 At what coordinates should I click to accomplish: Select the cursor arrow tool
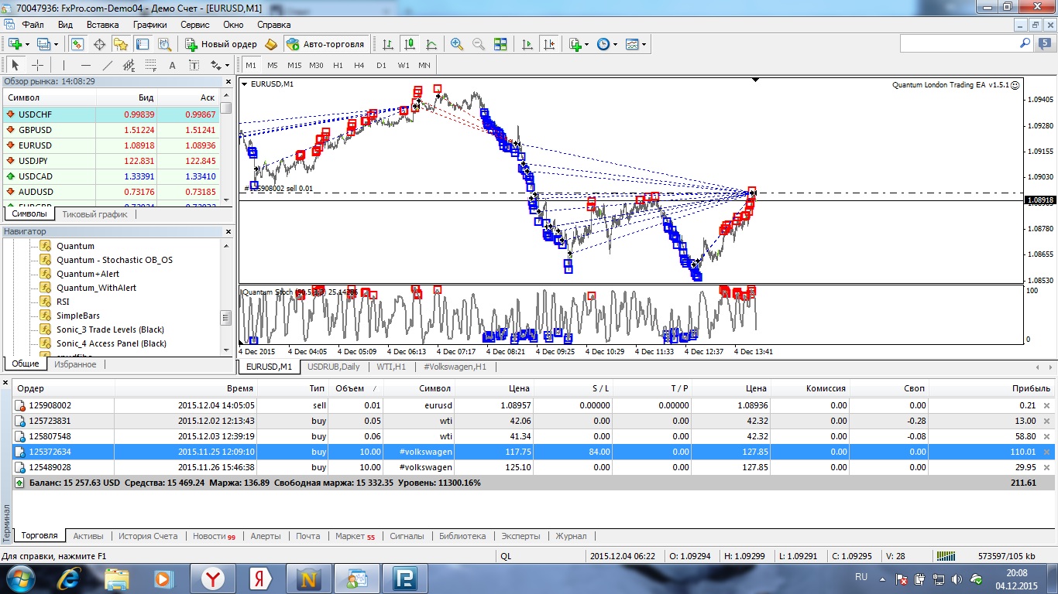[x=15, y=65]
